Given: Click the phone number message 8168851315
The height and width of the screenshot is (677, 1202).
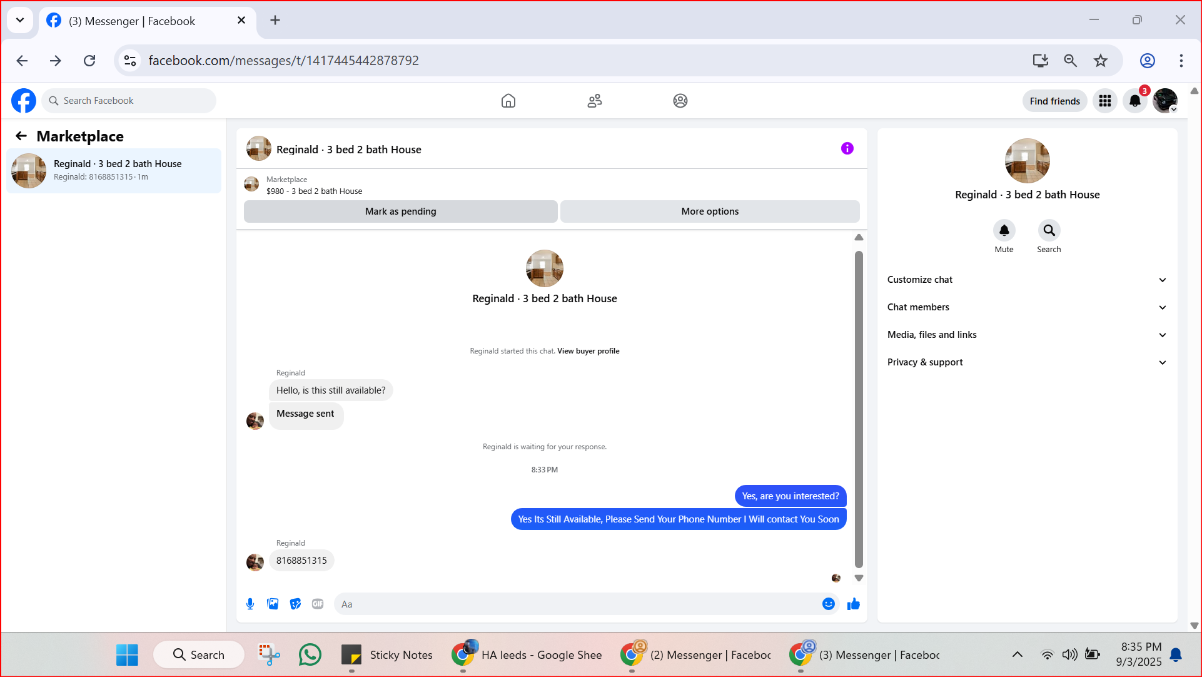Looking at the screenshot, I should click(x=301, y=561).
